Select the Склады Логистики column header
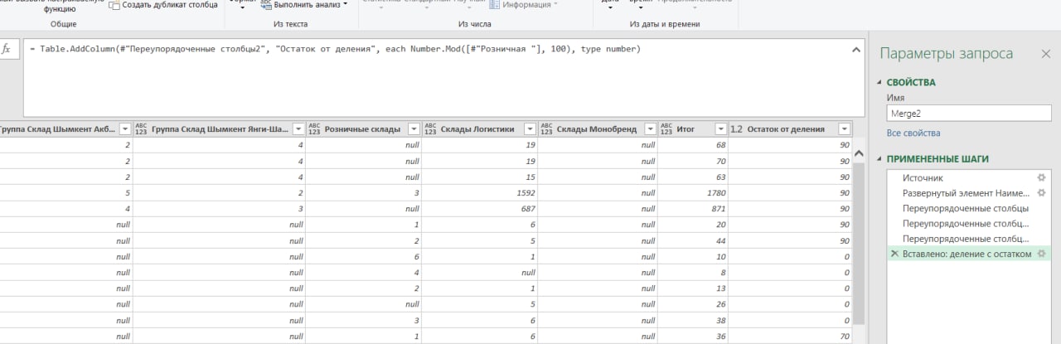 478,129
